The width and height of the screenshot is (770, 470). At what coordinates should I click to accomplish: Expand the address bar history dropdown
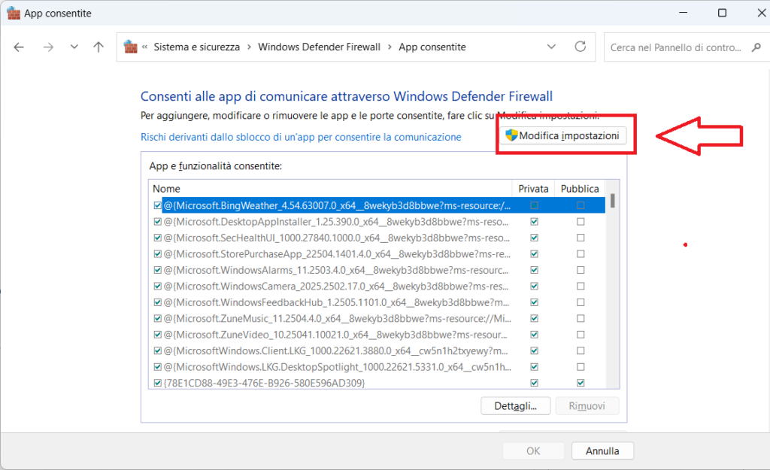coord(553,47)
